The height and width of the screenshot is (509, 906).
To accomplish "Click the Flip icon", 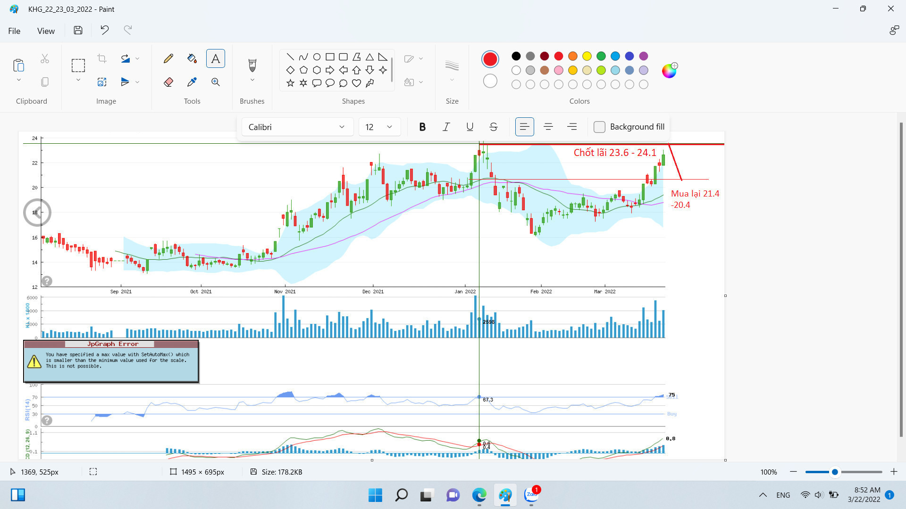I will click(x=125, y=82).
